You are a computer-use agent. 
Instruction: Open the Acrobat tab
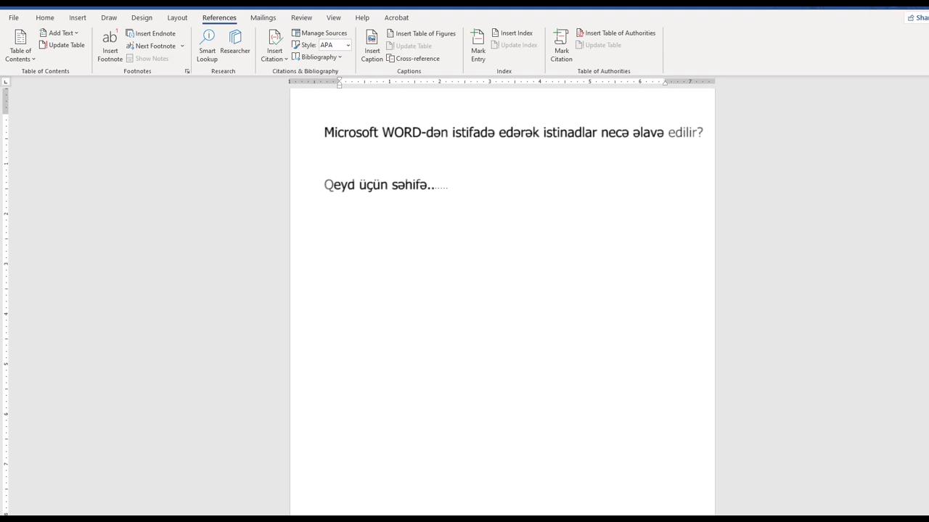(396, 17)
